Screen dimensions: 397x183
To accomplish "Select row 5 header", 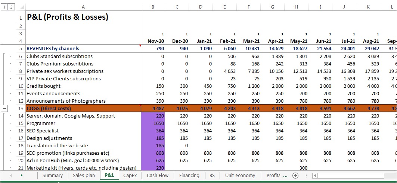I will (x=21, y=49).
